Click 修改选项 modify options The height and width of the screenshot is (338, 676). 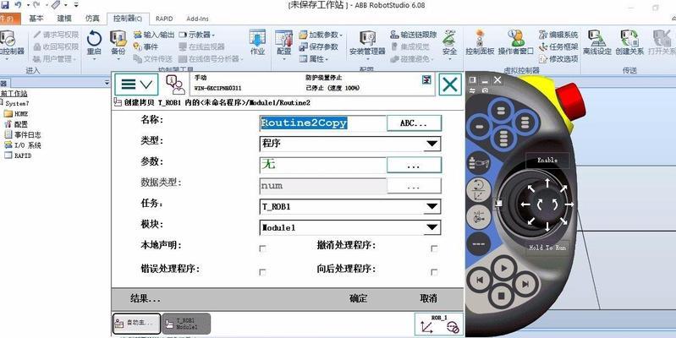[558, 58]
